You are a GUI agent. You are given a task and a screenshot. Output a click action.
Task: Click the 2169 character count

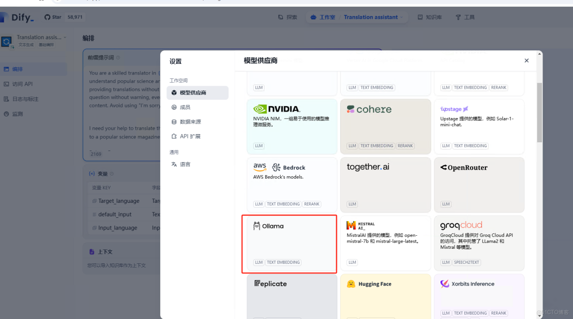point(96,154)
